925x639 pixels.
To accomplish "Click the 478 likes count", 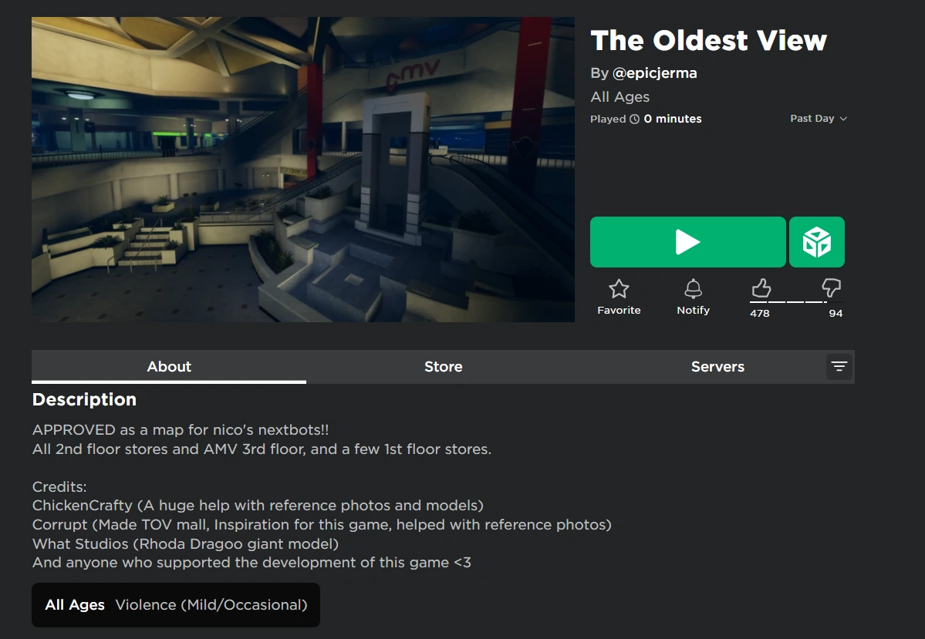I will pos(760,314).
